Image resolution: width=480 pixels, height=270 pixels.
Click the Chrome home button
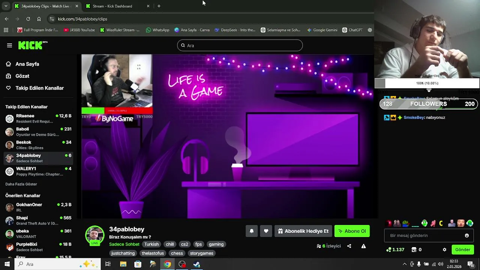coord(39,19)
